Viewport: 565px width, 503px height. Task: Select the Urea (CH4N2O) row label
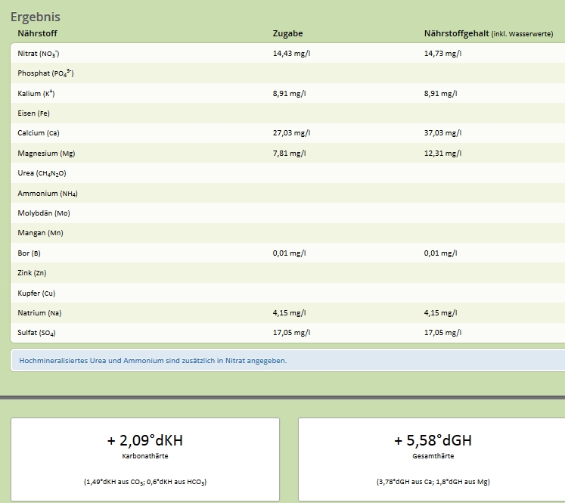[42, 173]
